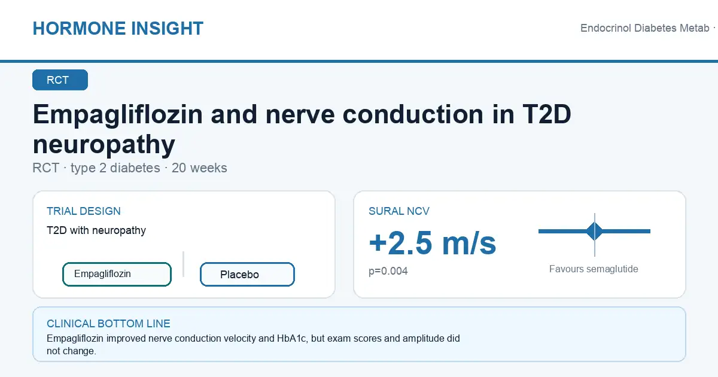718x377 pixels.
Task: Click the forest plot confidence interval line
Action: coord(594,231)
